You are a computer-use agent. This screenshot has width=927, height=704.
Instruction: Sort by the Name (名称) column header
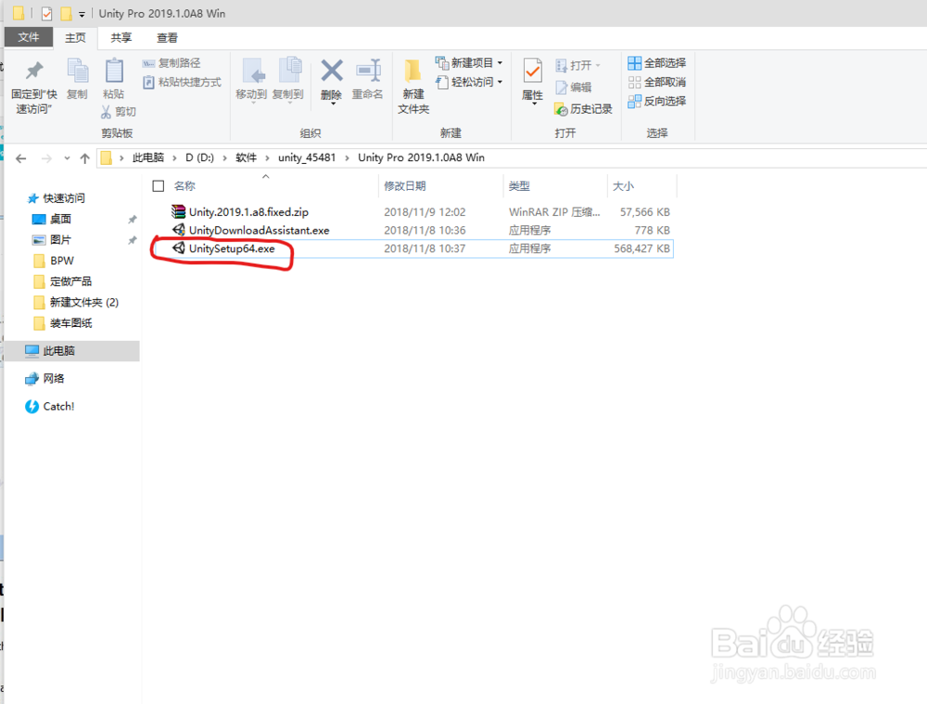point(184,186)
